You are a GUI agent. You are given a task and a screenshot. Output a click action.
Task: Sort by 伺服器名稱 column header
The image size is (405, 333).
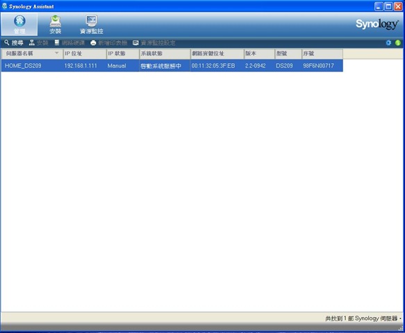32,53
